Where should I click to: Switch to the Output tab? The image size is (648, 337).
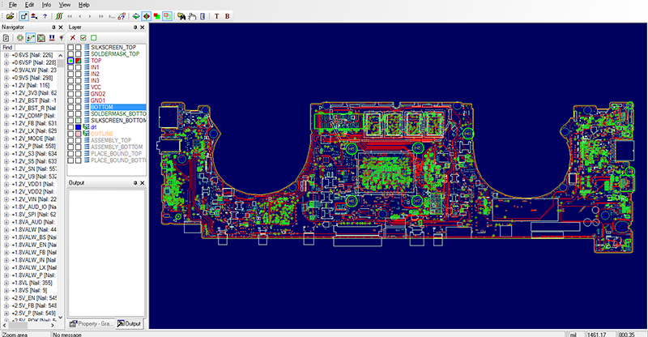click(129, 324)
